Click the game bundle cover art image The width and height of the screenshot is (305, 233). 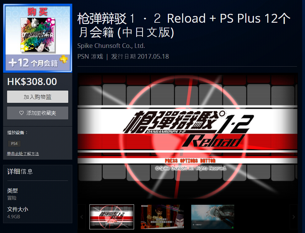click(x=38, y=35)
